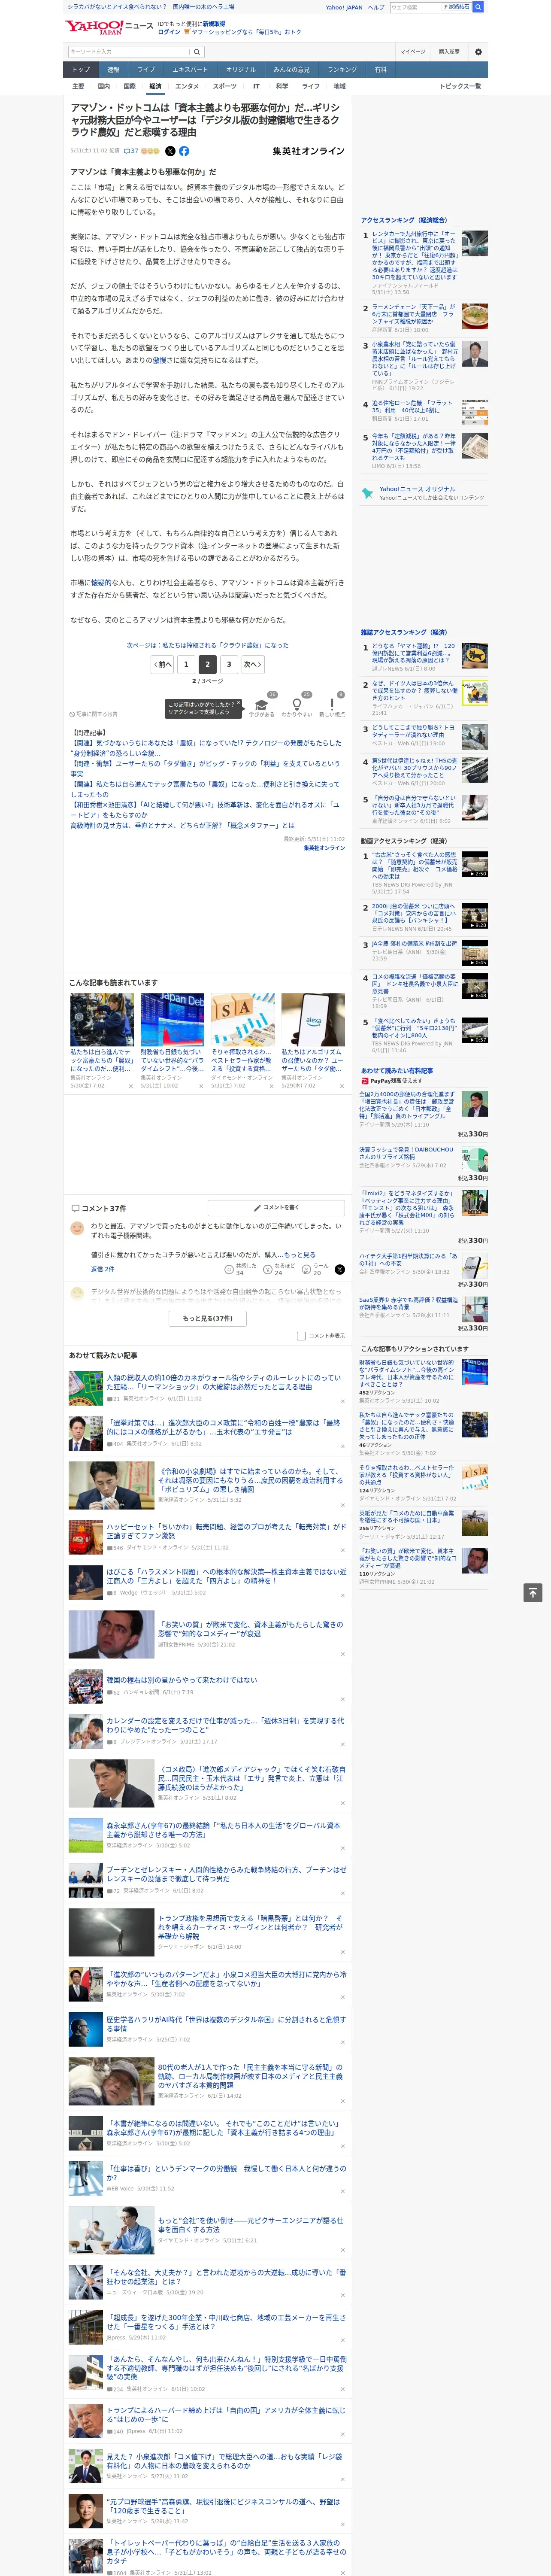Switch to 国際 category tab
This screenshot has height=2576, width=551.
pyautogui.click(x=129, y=86)
